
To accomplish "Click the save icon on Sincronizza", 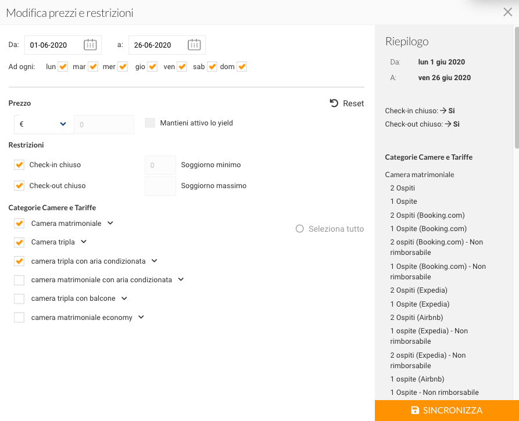I will click(415, 410).
